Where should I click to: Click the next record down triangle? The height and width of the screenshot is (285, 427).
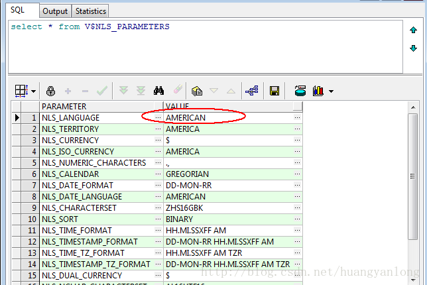[x=213, y=90]
